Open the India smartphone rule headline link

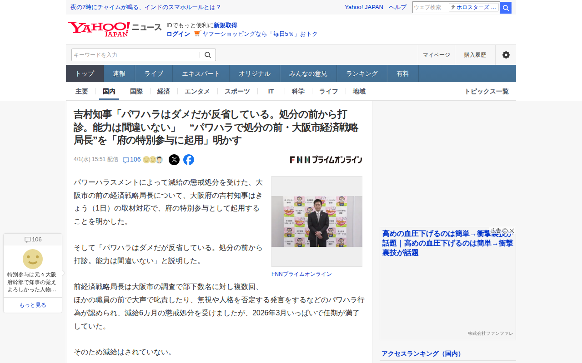(x=146, y=7)
